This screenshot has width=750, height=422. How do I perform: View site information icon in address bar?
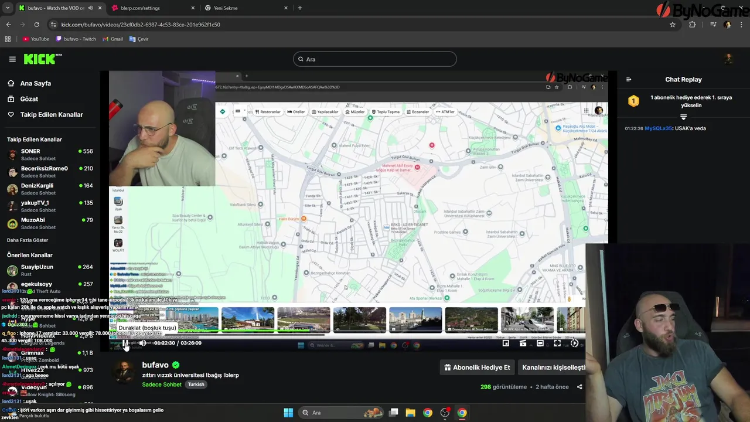click(x=53, y=25)
